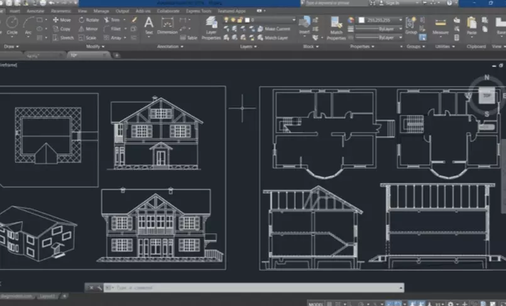The image size is (506, 306).
Task: Open the Collaborate ribbon tab
Action: [168, 11]
